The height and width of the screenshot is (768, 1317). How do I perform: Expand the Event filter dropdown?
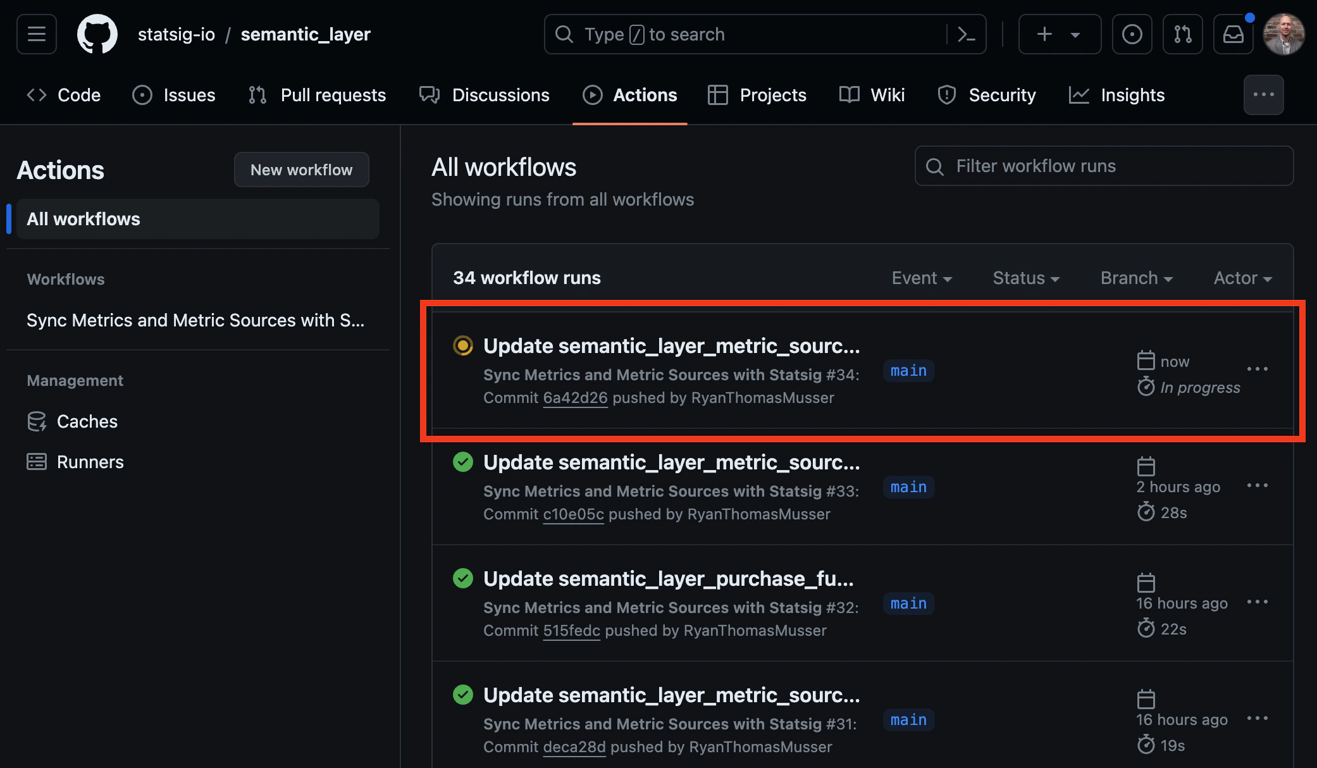point(922,278)
